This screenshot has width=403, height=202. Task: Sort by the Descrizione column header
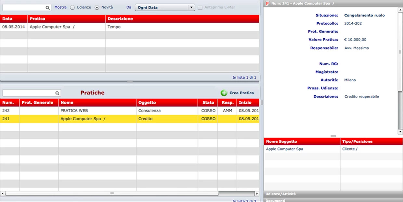182,19
